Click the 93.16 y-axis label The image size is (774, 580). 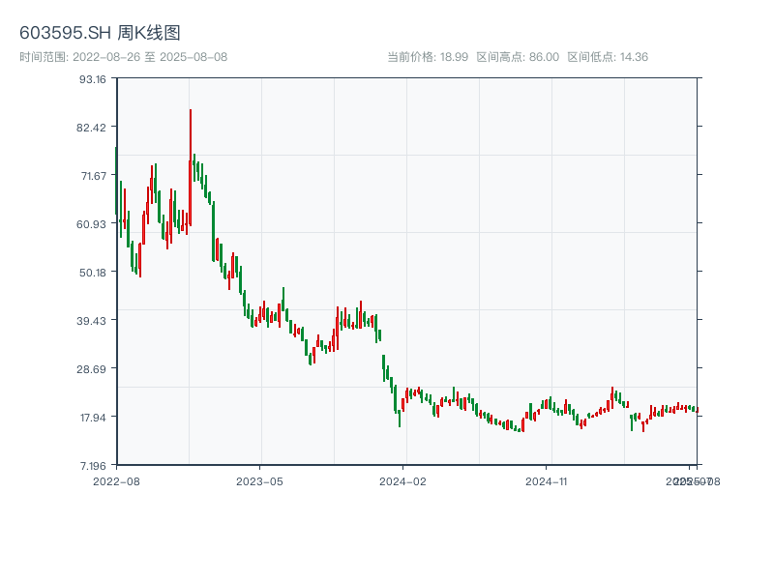(93, 79)
